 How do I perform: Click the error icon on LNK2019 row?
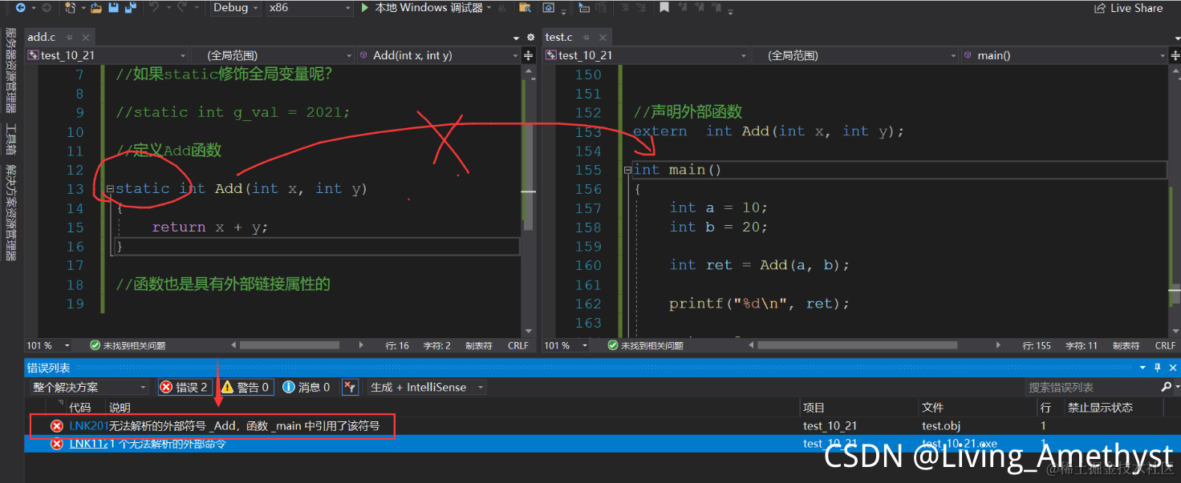pyautogui.click(x=57, y=426)
